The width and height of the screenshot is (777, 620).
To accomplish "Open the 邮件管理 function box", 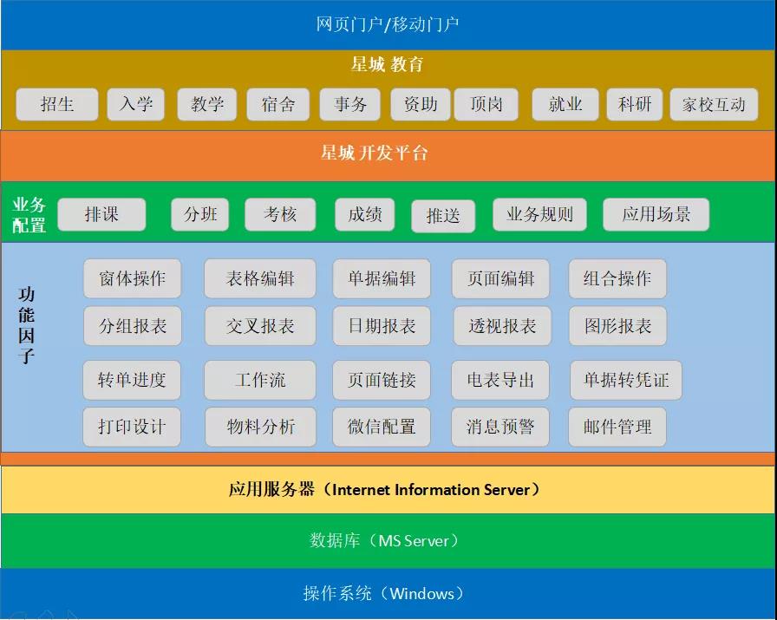I will [617, 427].
